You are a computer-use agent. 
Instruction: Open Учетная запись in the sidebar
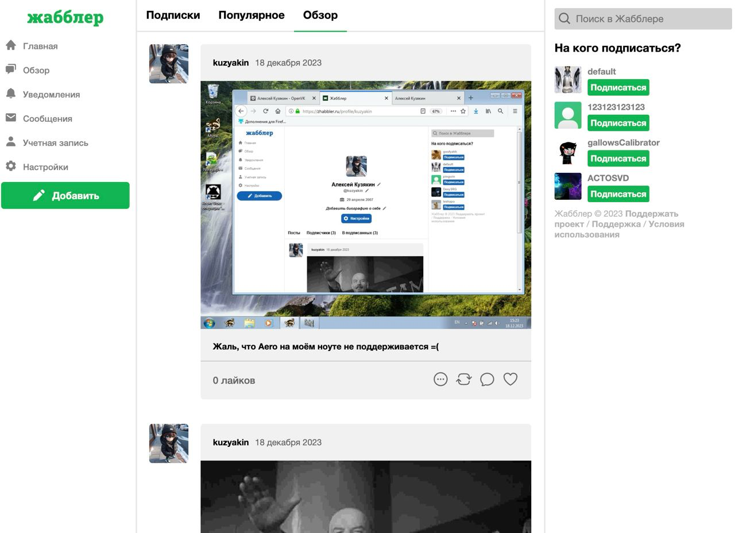(55, 142)
